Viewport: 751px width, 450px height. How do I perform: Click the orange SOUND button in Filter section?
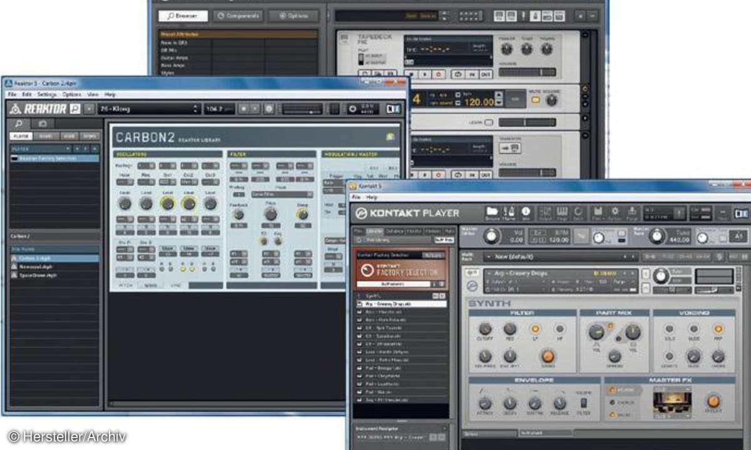pyautogui.click(x=548, y=356)
